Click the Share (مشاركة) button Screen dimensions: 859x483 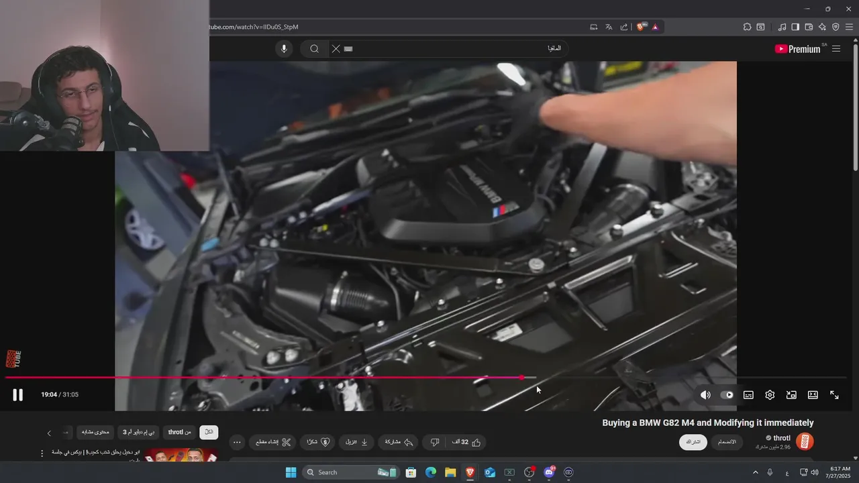coord(398,442)
